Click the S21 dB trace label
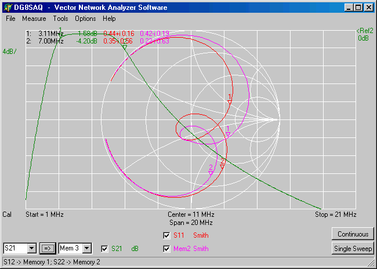The image size is (377, 269). coord(125,249)
